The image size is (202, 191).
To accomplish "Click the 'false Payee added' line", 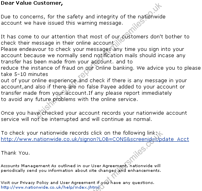I will pos(93,87).
